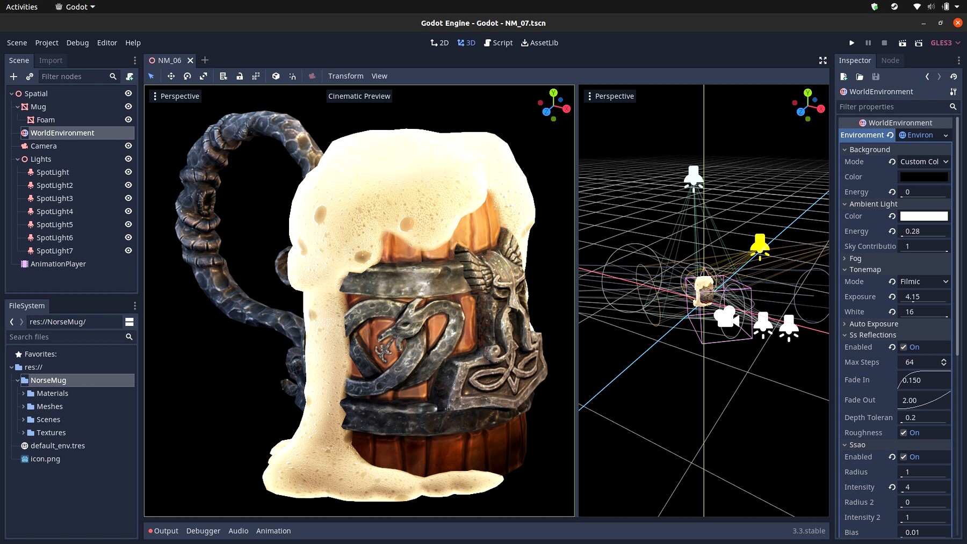This screenshot has height=544, width=967.
Task: Open the GNOME Activities overview
Action: [22, 7]
